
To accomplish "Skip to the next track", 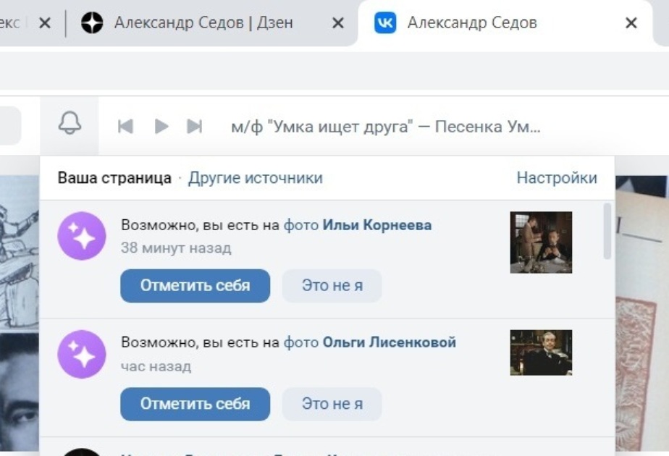I will [x=195, y=126].
